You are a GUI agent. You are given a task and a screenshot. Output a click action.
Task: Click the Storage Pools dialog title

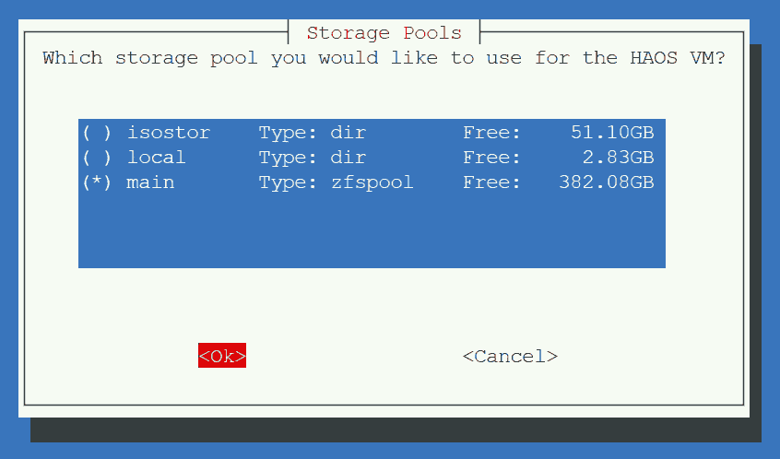384,33
